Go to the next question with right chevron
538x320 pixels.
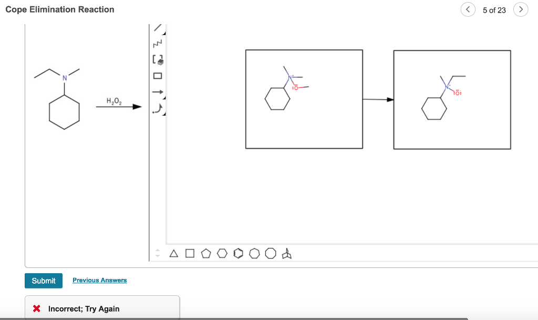(x=520, y=9)
